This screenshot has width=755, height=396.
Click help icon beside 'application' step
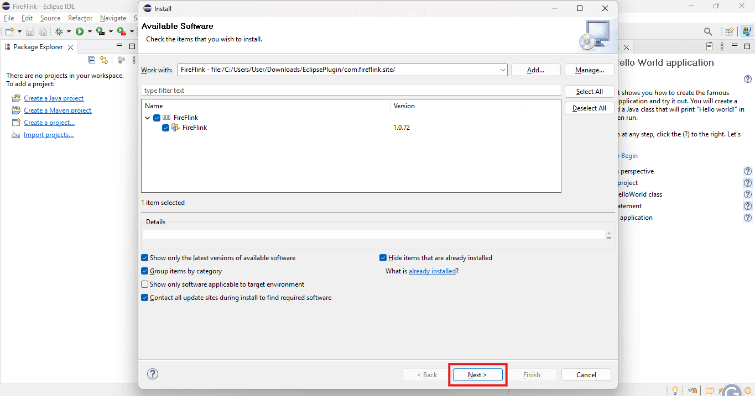click(x=748, y=218)
